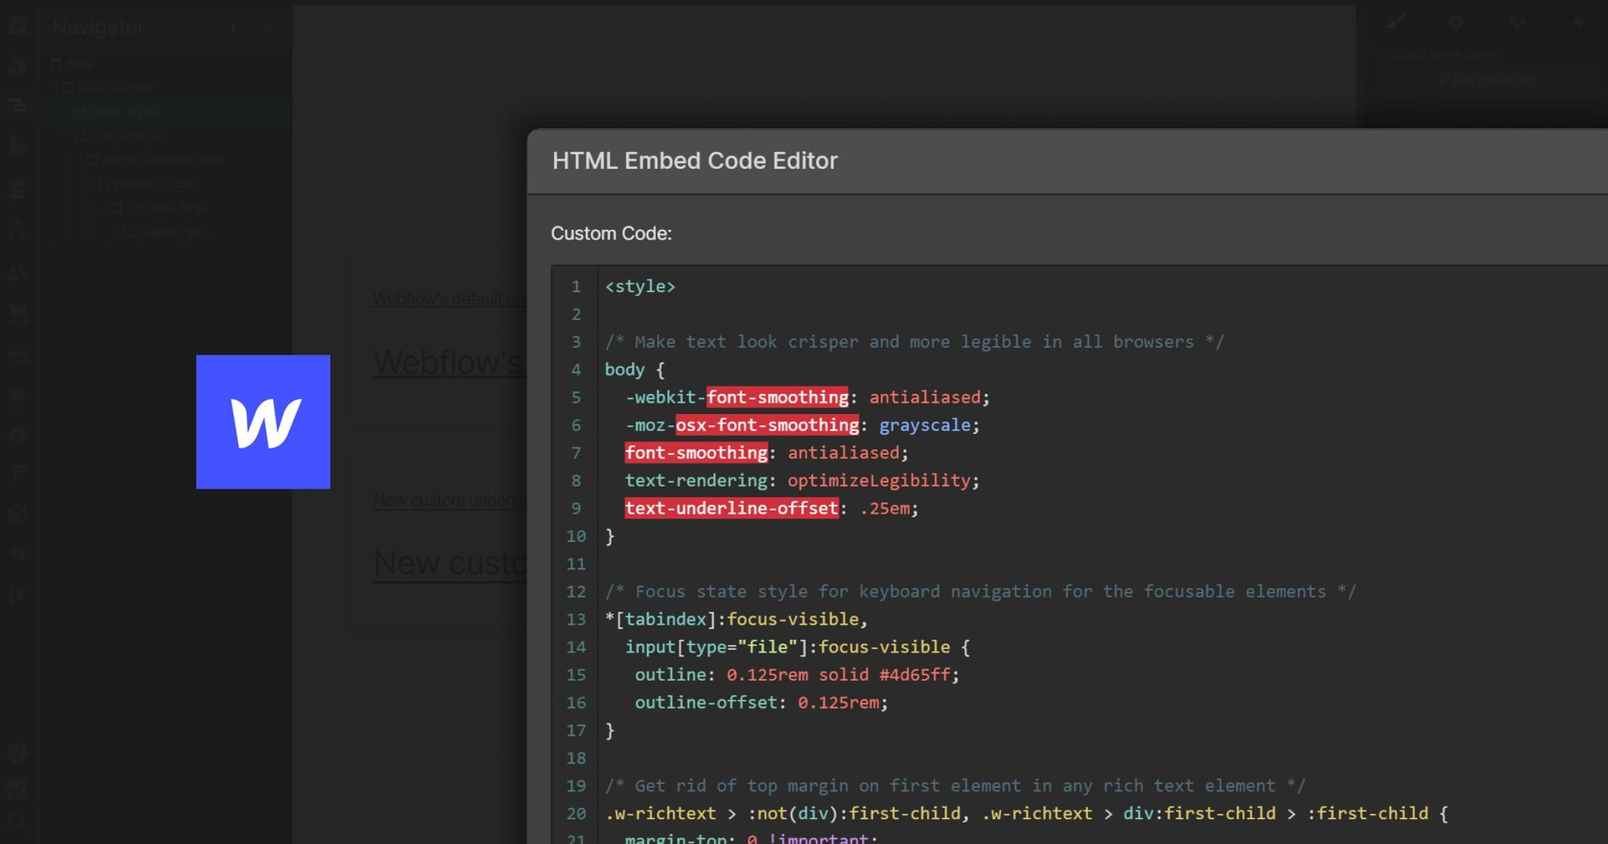This screenshot has width=1608, height=844.
Task: Click the '#4d65ff' color value
Action: point(914,674)
